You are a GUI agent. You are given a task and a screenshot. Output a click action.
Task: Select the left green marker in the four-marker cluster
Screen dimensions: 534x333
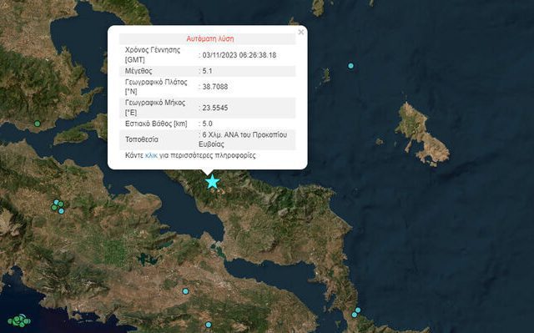(53, 207)
